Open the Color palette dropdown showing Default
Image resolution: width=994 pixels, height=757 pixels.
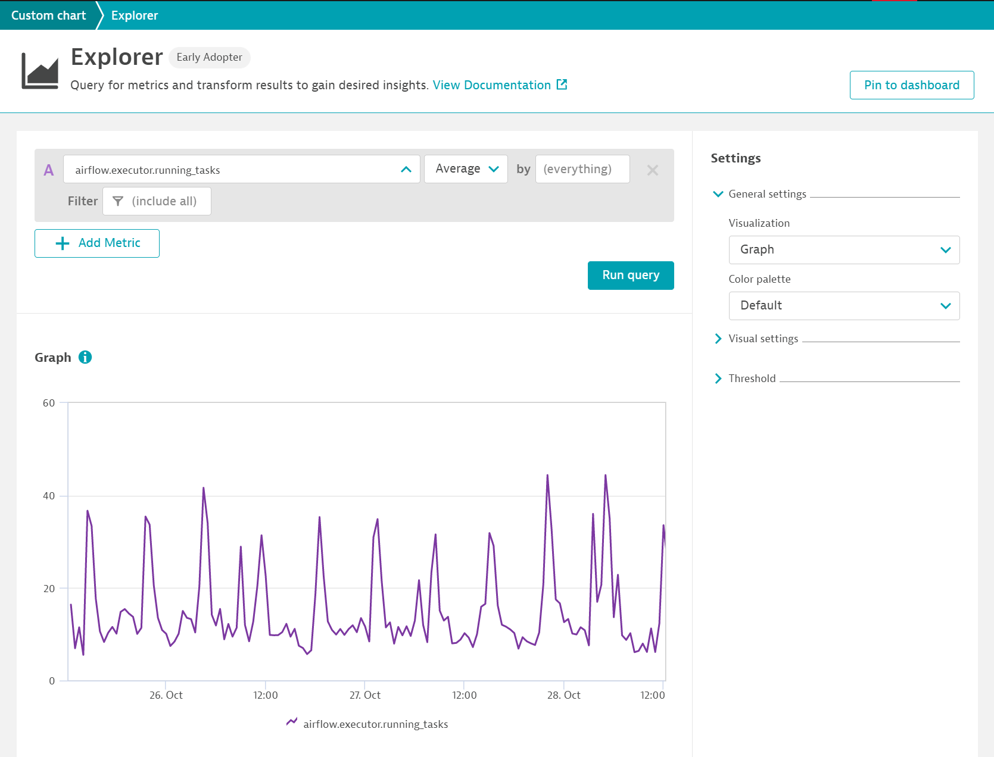tap(843, 305)
